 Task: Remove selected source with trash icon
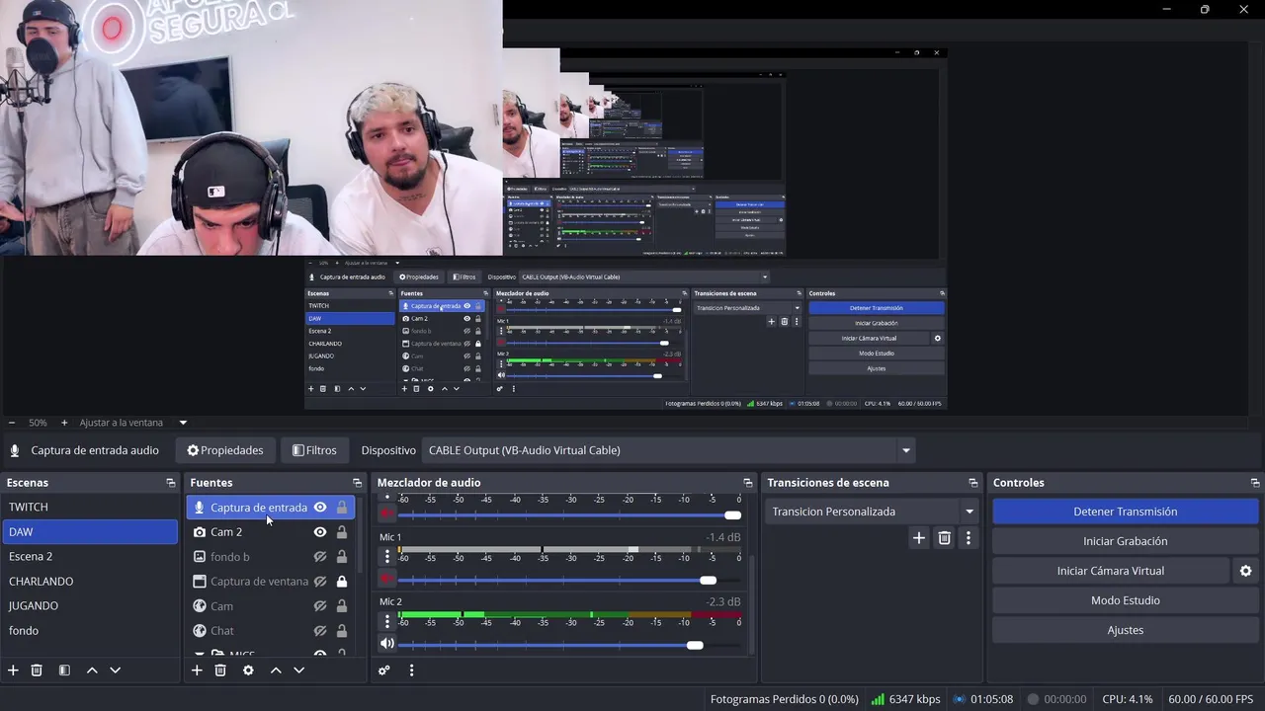coord(220,670)
